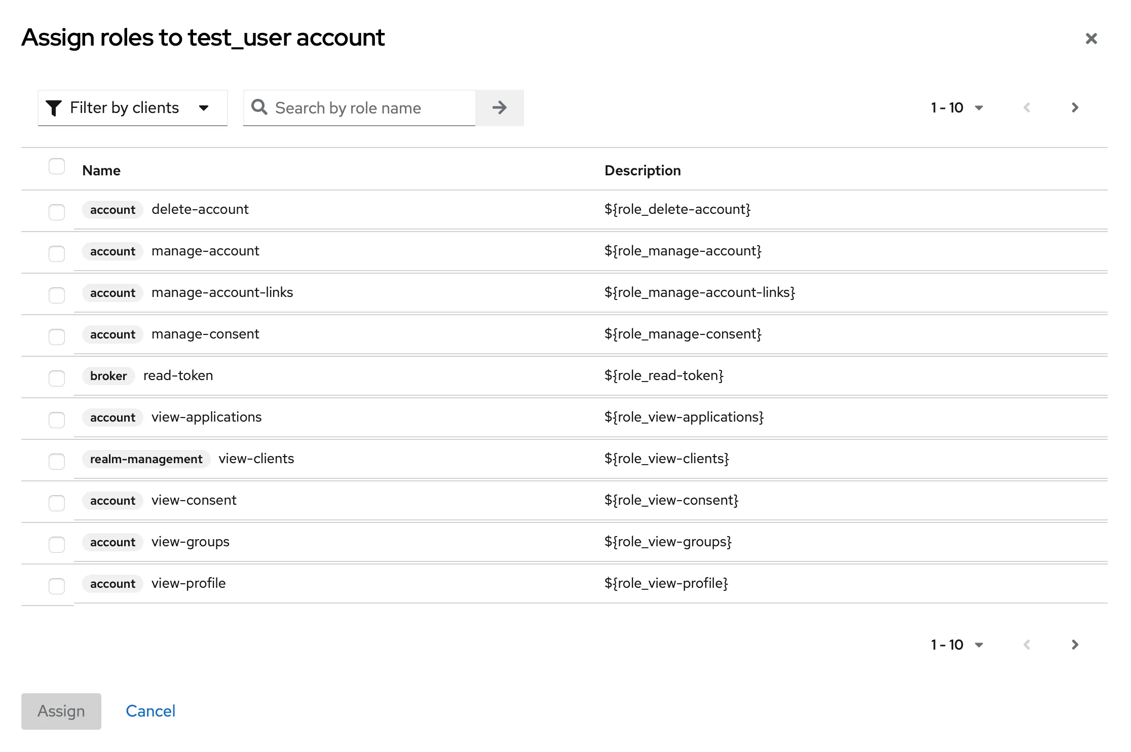
Task: Go to next page using bottom chevron
Action: coord(1075,645)
